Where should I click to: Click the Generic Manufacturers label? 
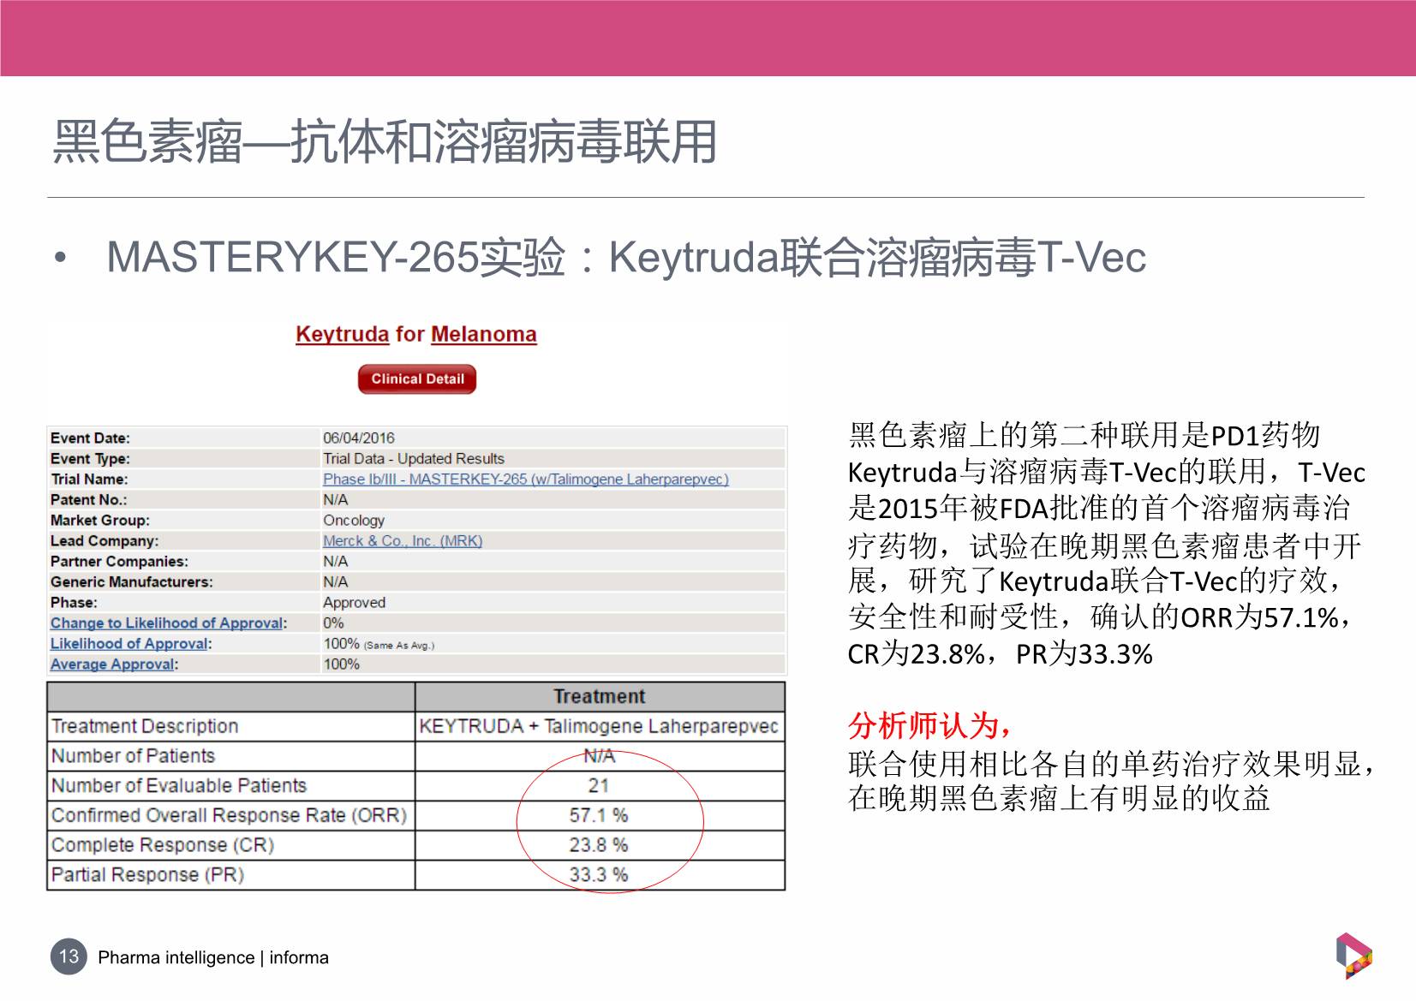click(132, 582)
